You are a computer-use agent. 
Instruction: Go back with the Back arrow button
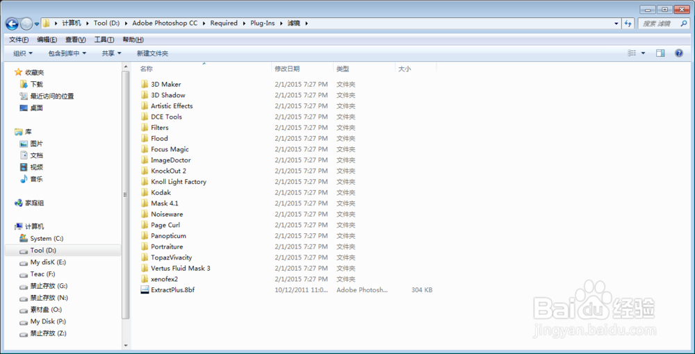[12, 24]
